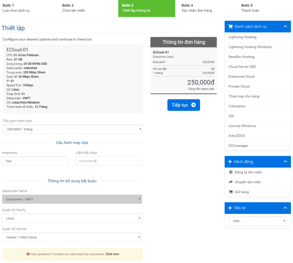The image size is (293, 263).
Task: Collapse the Danh sách dịch vụ panel chevron
Action: [285, 26]
